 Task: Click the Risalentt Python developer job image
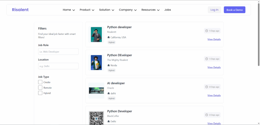click(x=96, y=34)
